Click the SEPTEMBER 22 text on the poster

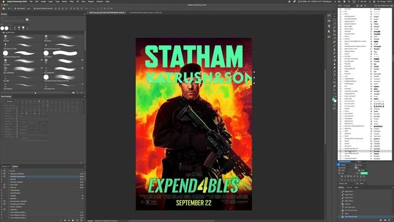pyautogui.click(x=193, y=203)
